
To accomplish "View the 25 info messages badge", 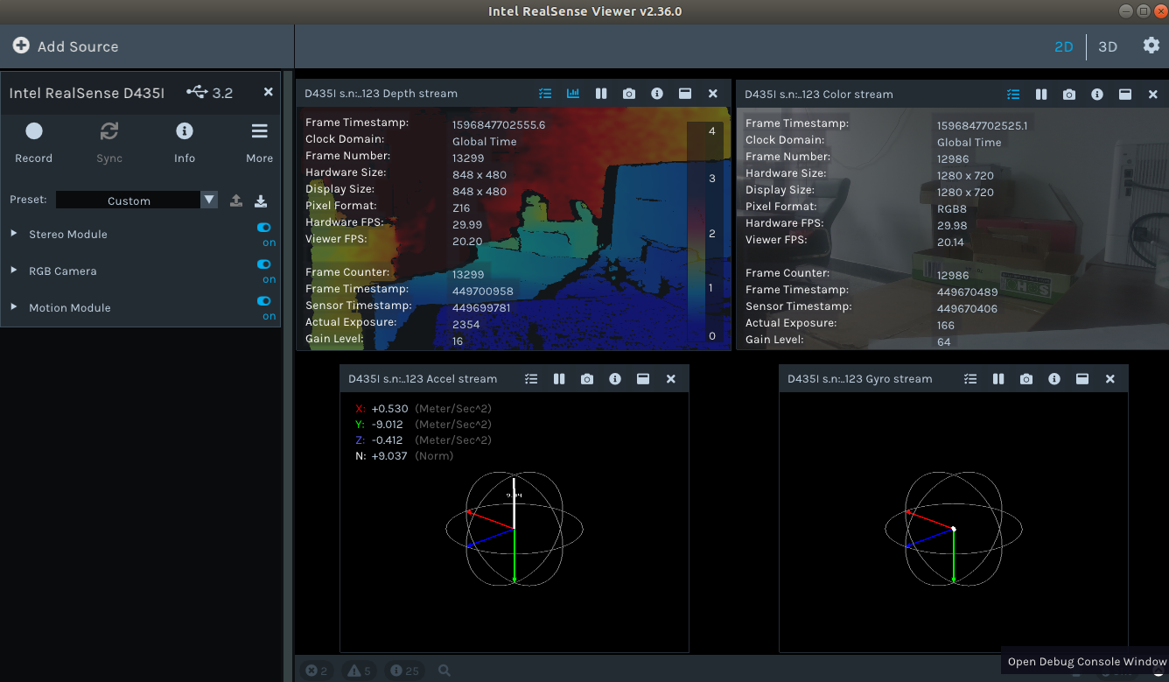I will click(404, 670).
